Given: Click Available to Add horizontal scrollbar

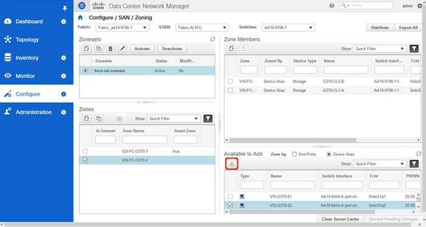Looking at the screenshot, I should point(302,212).
